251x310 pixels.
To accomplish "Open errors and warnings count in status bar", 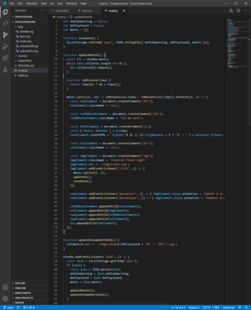I will click(29, 307).
